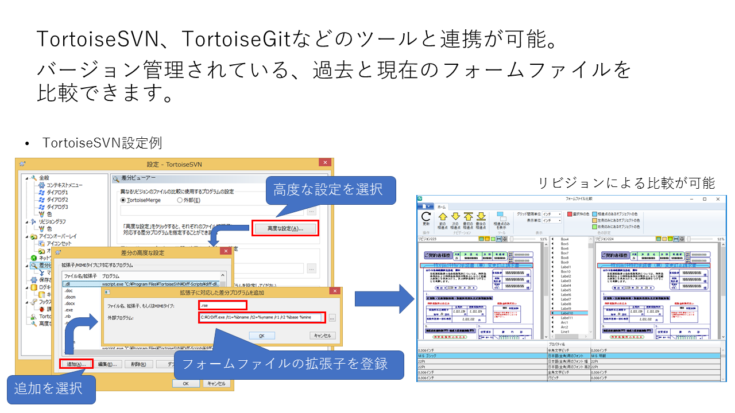Jump to first difference (最初の相違点)
Image resolution: width=735 pixels, height=413 pixels.
(469, 217)
